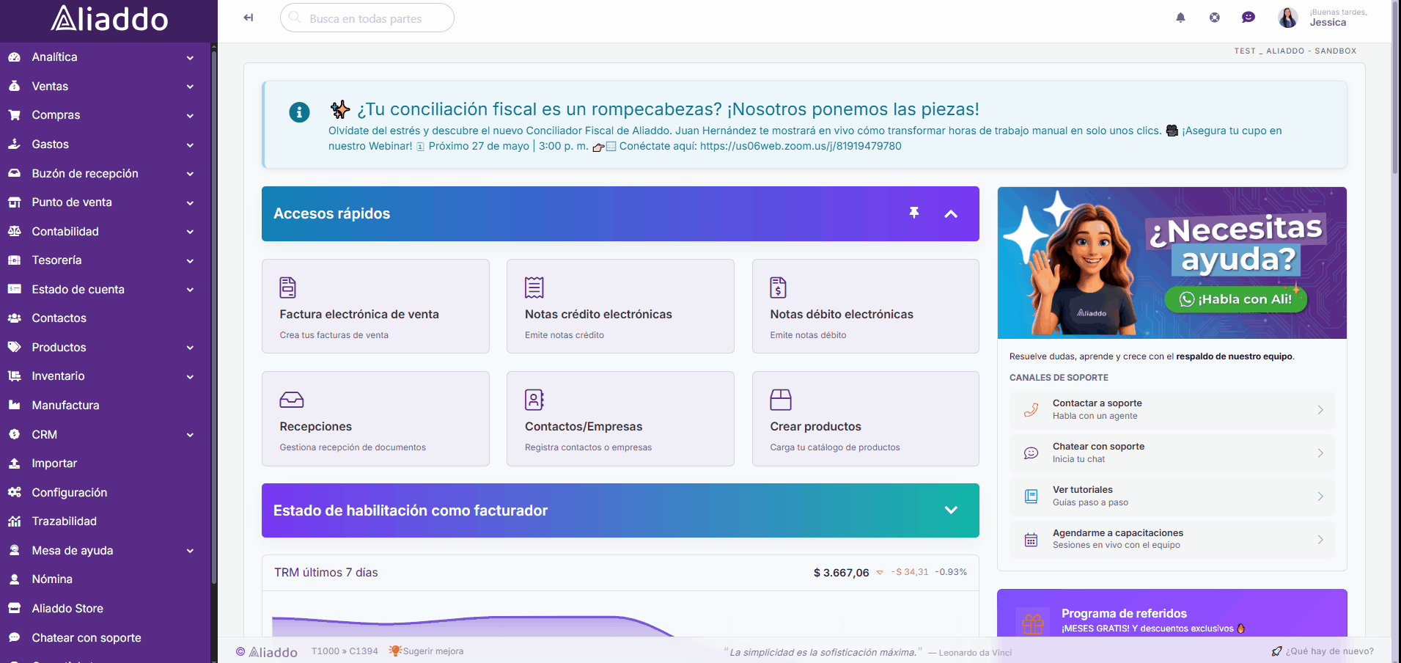Screen dimensions: 1401x663
Task: Collapse the Accesos rápidos section chevron
Action: [951, 213]
